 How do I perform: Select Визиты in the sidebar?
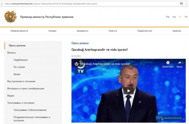(x=11, y=53)
